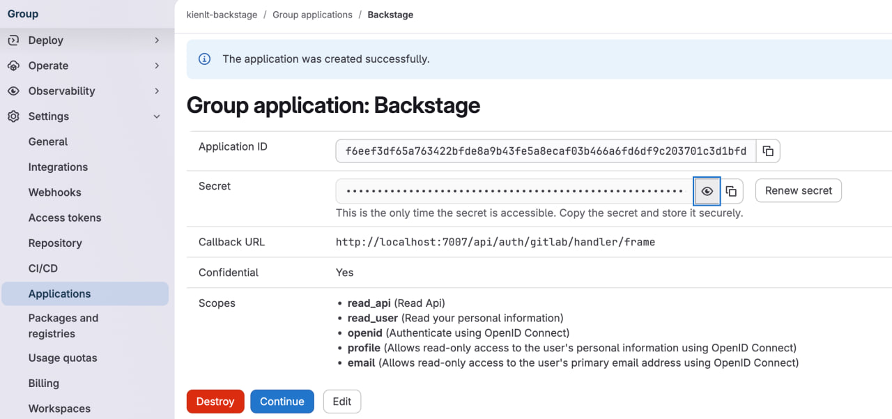
Task: Click the Deploy rocket icon in sidebar
Action: click(x=13, y=40)
